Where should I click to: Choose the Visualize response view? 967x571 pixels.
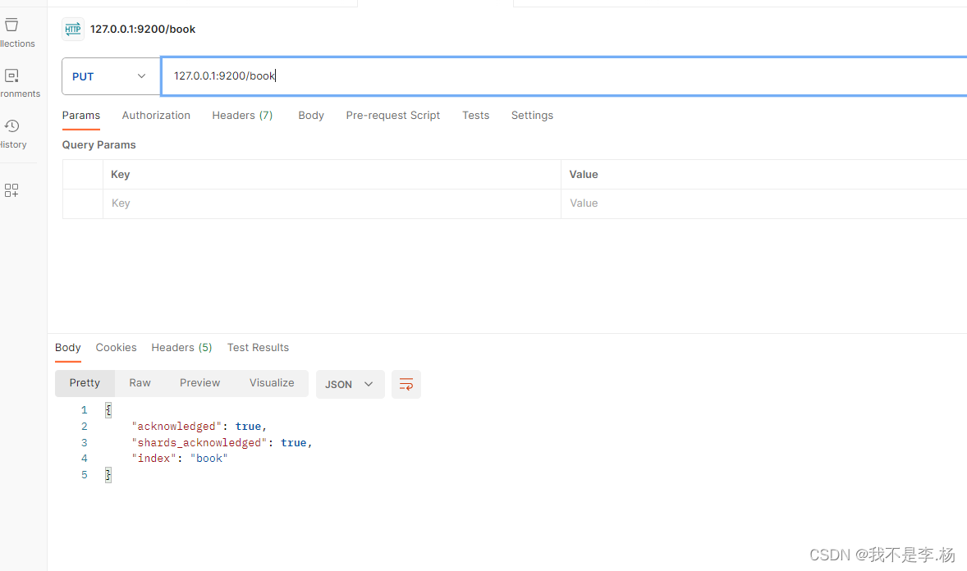click(272, 383)
